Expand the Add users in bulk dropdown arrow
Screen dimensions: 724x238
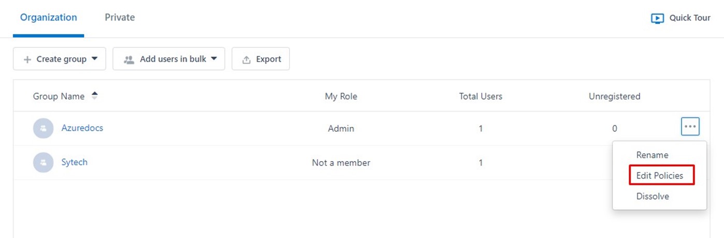213,59
